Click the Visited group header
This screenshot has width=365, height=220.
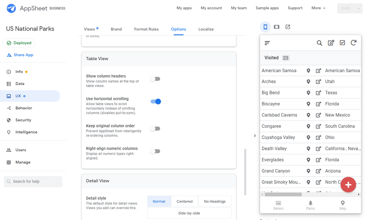click(311, 58)
